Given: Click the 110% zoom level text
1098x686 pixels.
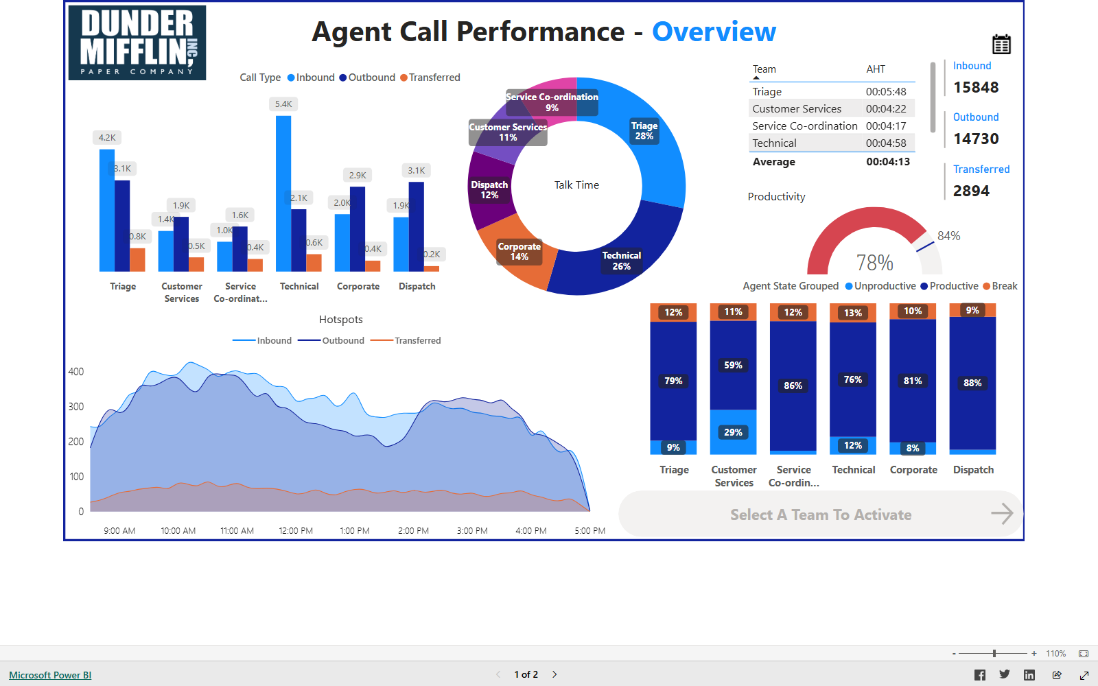Looking at the screenshot, I should pyautogui.click(x=1056, y=654).
